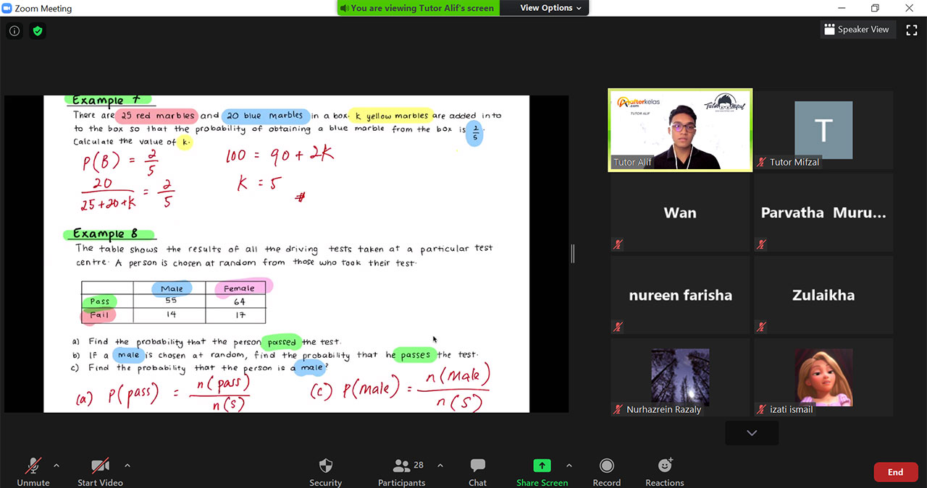Viewport: 927px width, 488px height.
Task: Open video options arrow next to Start Video
Action: coord(127,466)
